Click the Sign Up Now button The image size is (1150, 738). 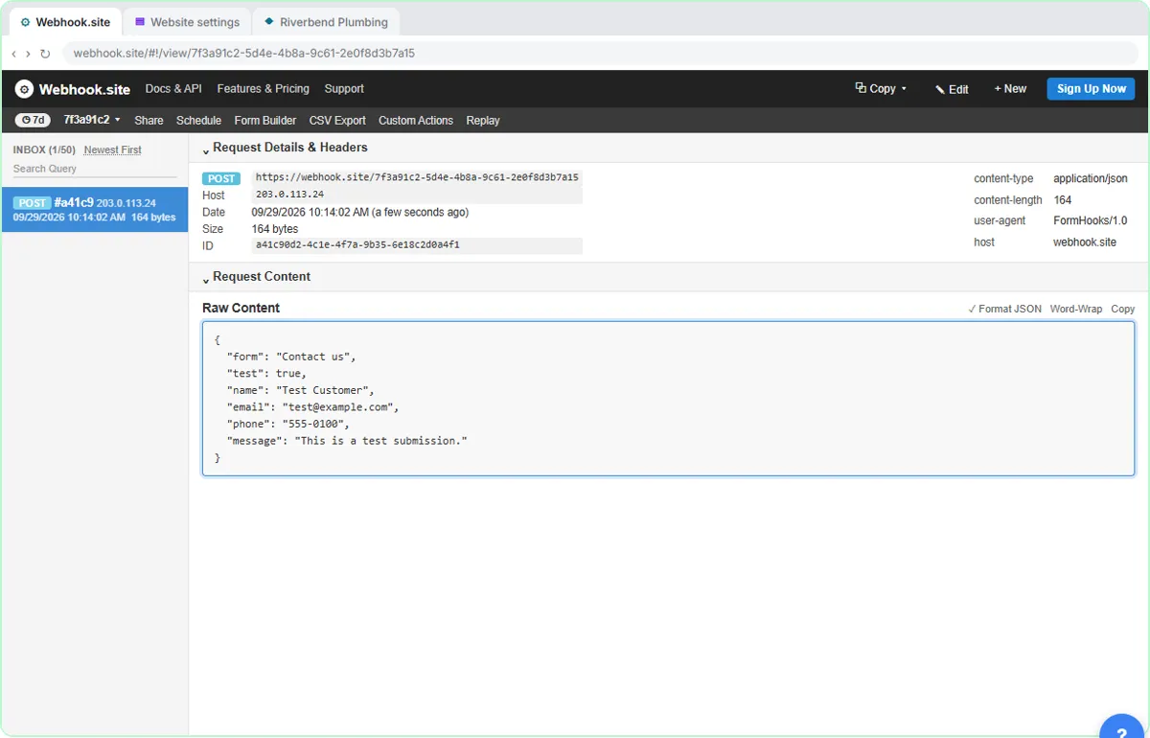pyautogui.click(x=1091, y=89)
